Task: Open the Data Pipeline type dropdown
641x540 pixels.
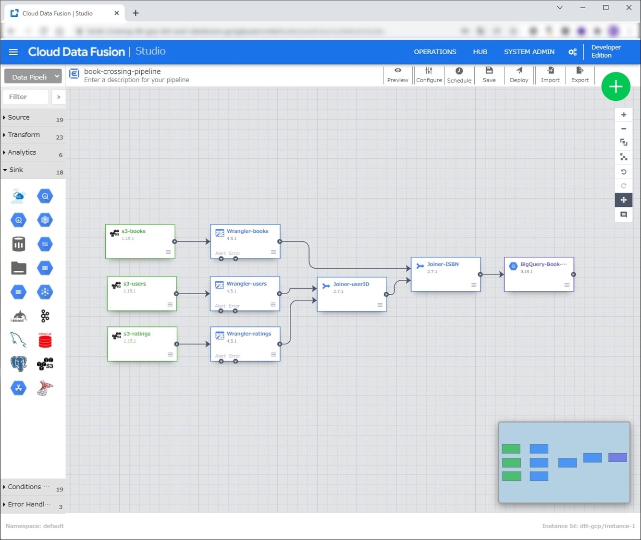Action: (x=33, y=76)
